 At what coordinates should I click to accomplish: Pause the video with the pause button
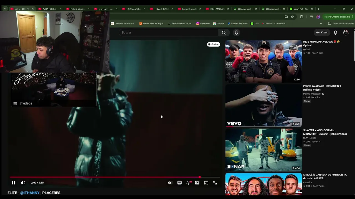pyautogui.click(x=13, y=183)
